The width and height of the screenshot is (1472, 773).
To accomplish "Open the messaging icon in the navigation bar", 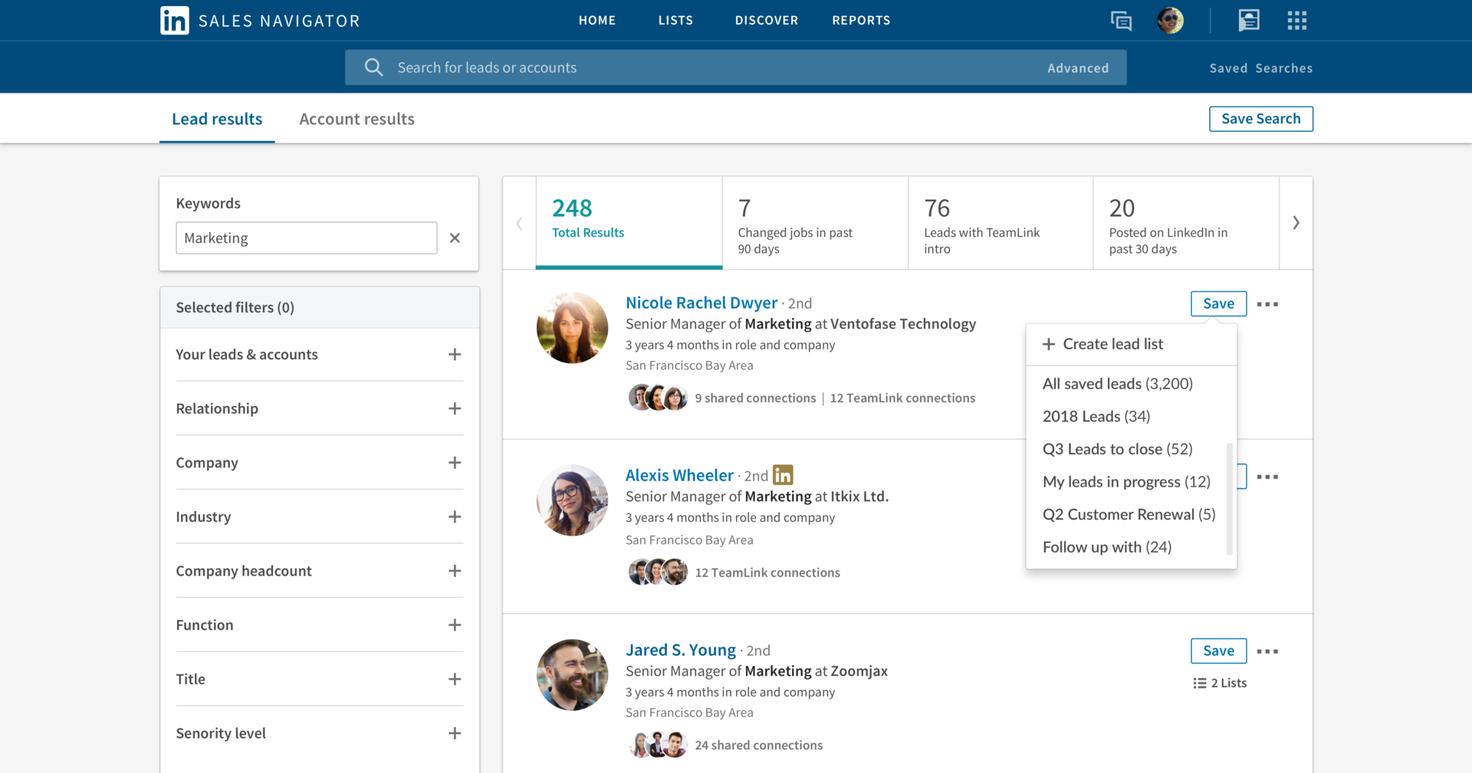I will click(x=1121, y=21).
